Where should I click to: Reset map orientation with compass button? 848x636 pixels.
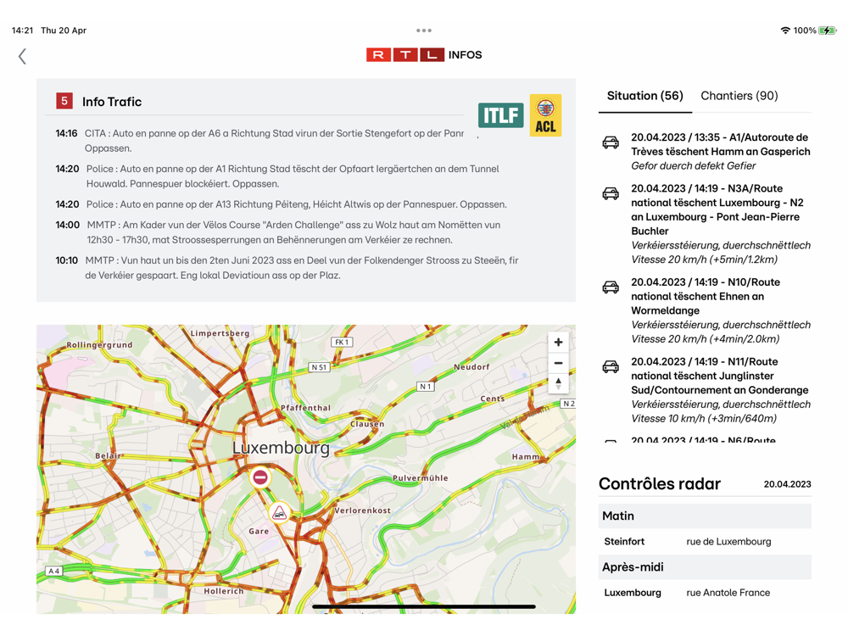(x=558, y=383)
